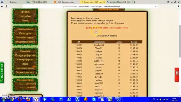This screenshot has height=102, width=181.
Task: Open the browser hamburger menu
Action: tap(168, 2)
